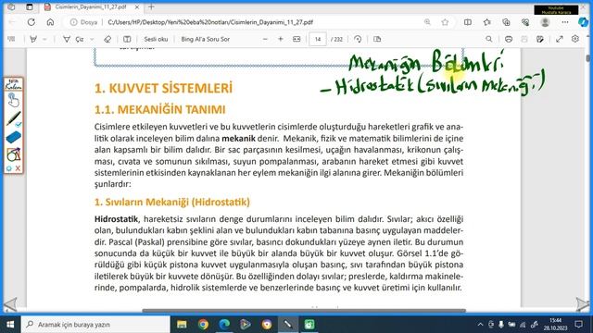Open page view settings icon
Image resolution: width=593 pixels, height=333 pixels.
[377, 39]
